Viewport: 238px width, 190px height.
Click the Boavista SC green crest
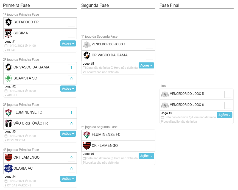point(9,78)
